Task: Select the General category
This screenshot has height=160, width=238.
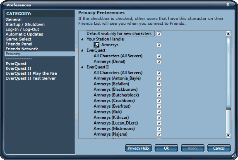Action: click(14, 20)
